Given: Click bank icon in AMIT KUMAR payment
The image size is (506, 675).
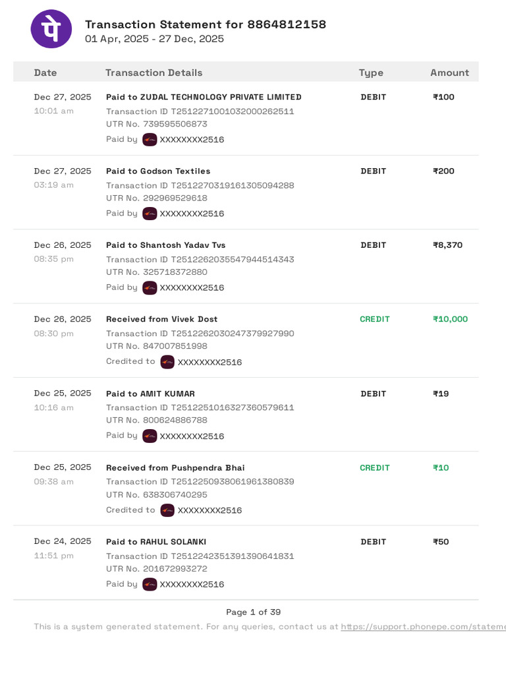Looking at the screenshot, I should pyautogui.click(x=150, y=436).
